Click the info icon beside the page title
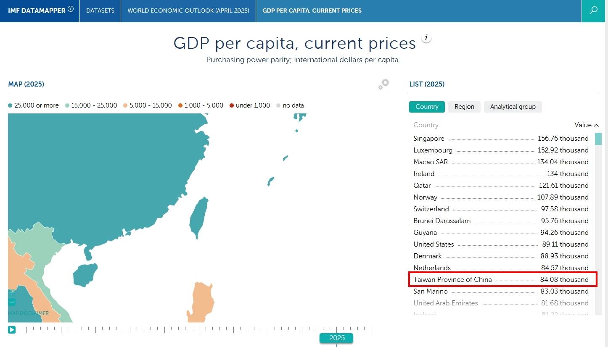The width and height of the screenshot is (608, 347). pos(426,38)
